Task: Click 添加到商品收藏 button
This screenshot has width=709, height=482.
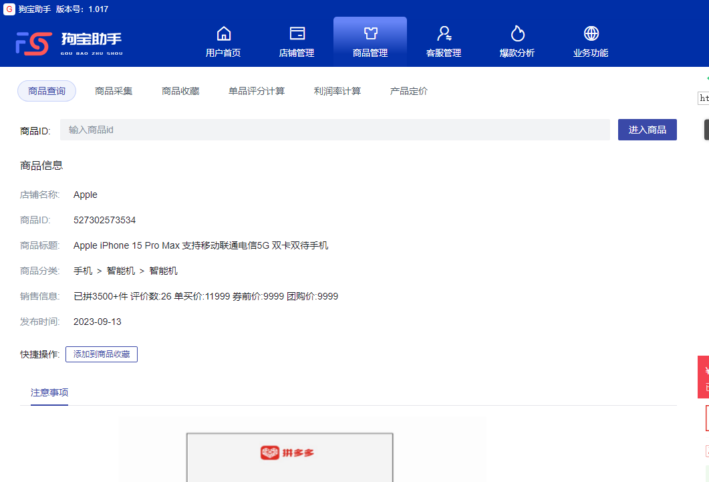Action: tap(102, 354)
